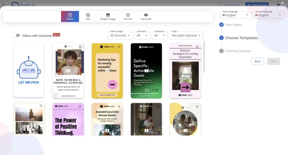This screenshot has width=288, height=155.
Task: Choose the How to Build Positive Attitude template
Action: pyautogui.click(x=68, y=71)
